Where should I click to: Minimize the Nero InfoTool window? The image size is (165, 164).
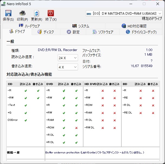(131, 4)
